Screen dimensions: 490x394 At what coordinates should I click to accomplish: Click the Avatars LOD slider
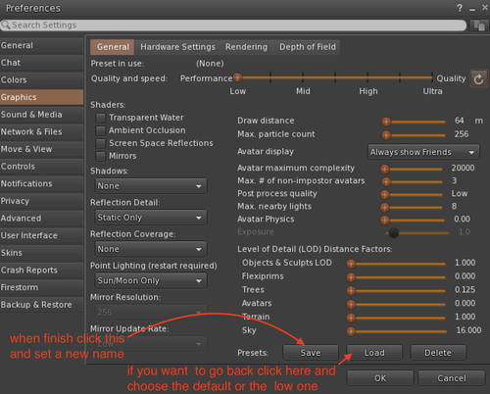(396, 304)
